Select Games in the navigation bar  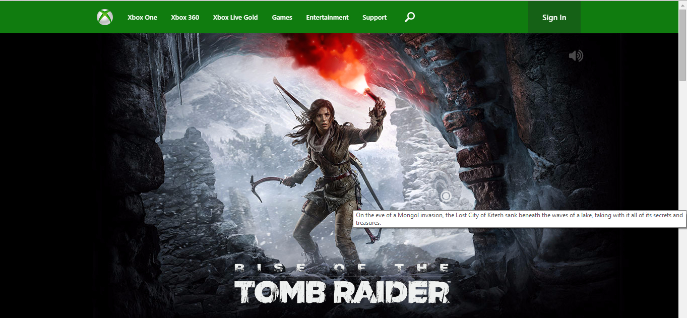[x=282, y=17]
